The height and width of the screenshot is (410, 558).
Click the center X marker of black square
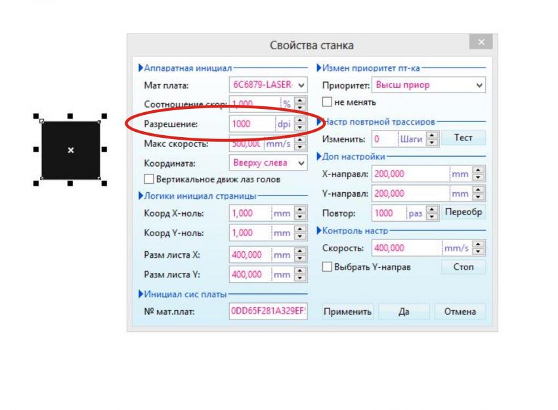point(71,150)
